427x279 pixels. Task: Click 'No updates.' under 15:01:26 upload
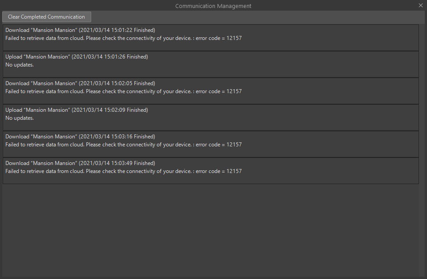click(20, 65)
